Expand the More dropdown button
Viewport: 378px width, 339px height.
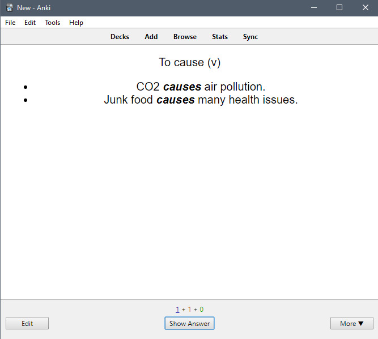(x=352, y=323)
